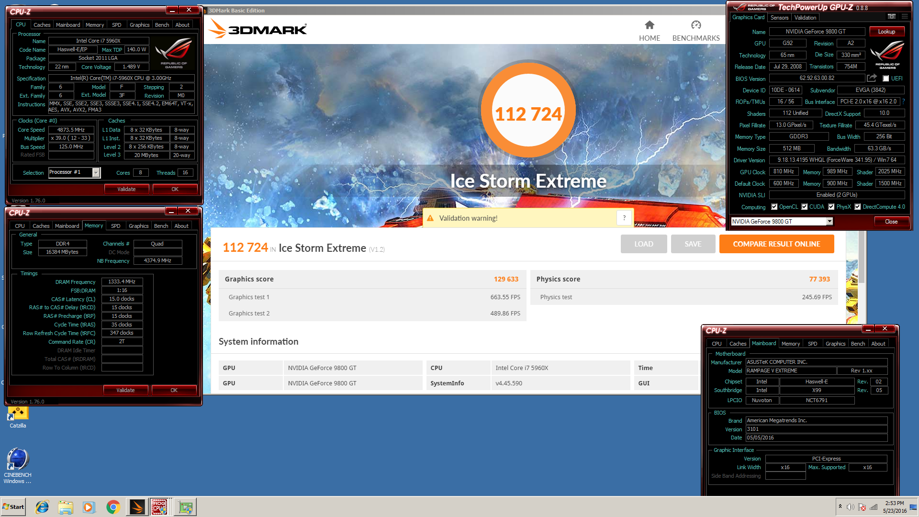Open Caches tab in top CPU-Z window
The height and width of the screenshot is (517, 919).
coord(42,25)
